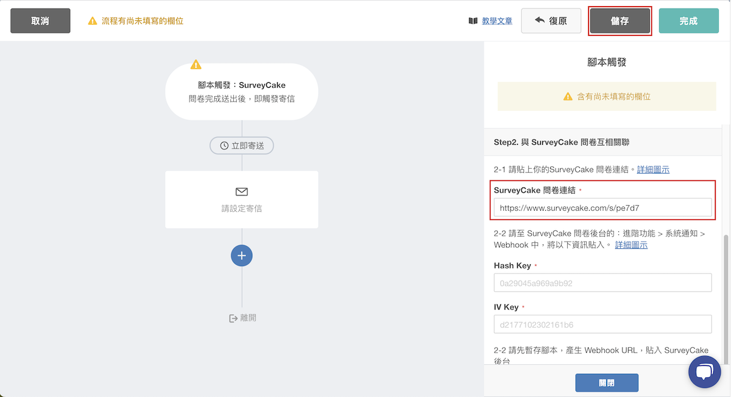Open the chat support bubble
The height and width of the screenshot is (397, 731).
click(x=704, y=372)
